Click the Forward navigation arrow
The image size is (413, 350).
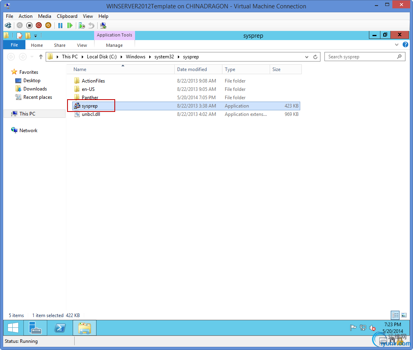tap(23, 57)
